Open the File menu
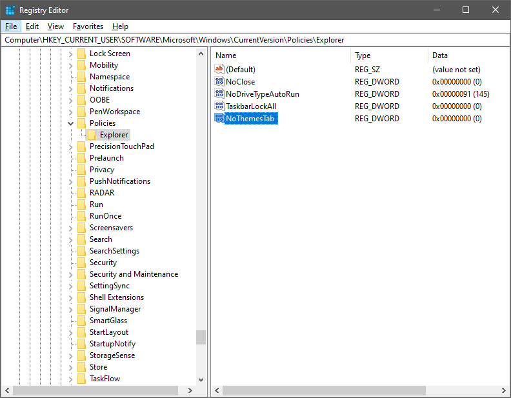This screenshot has height=398, width=511. [x=11, y=26]
